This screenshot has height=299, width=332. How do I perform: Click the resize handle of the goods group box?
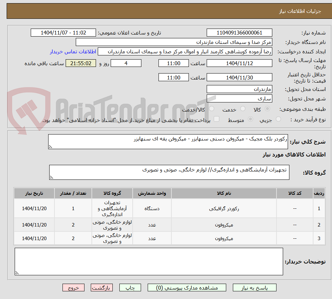51,177
